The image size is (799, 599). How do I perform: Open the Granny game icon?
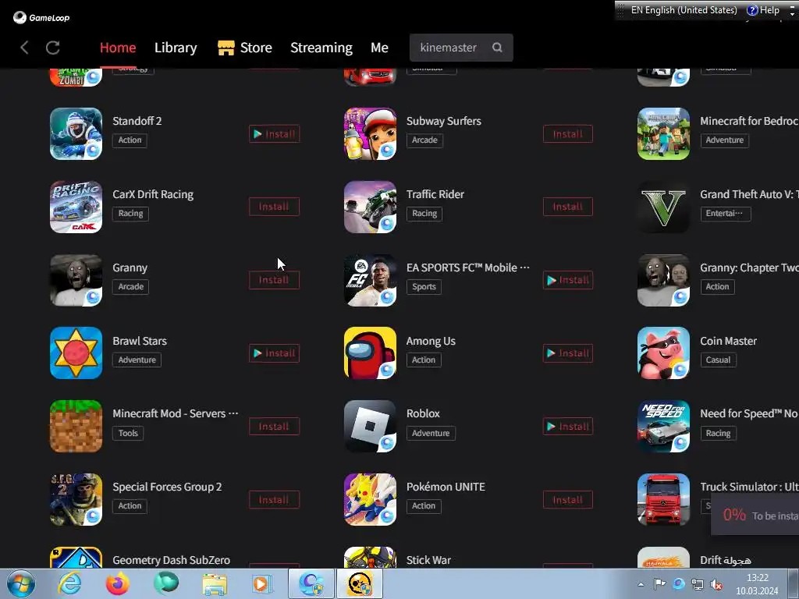coord(76,280)
